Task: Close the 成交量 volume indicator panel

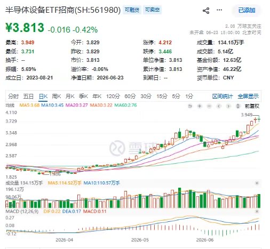Action: [x=257, y=183]
